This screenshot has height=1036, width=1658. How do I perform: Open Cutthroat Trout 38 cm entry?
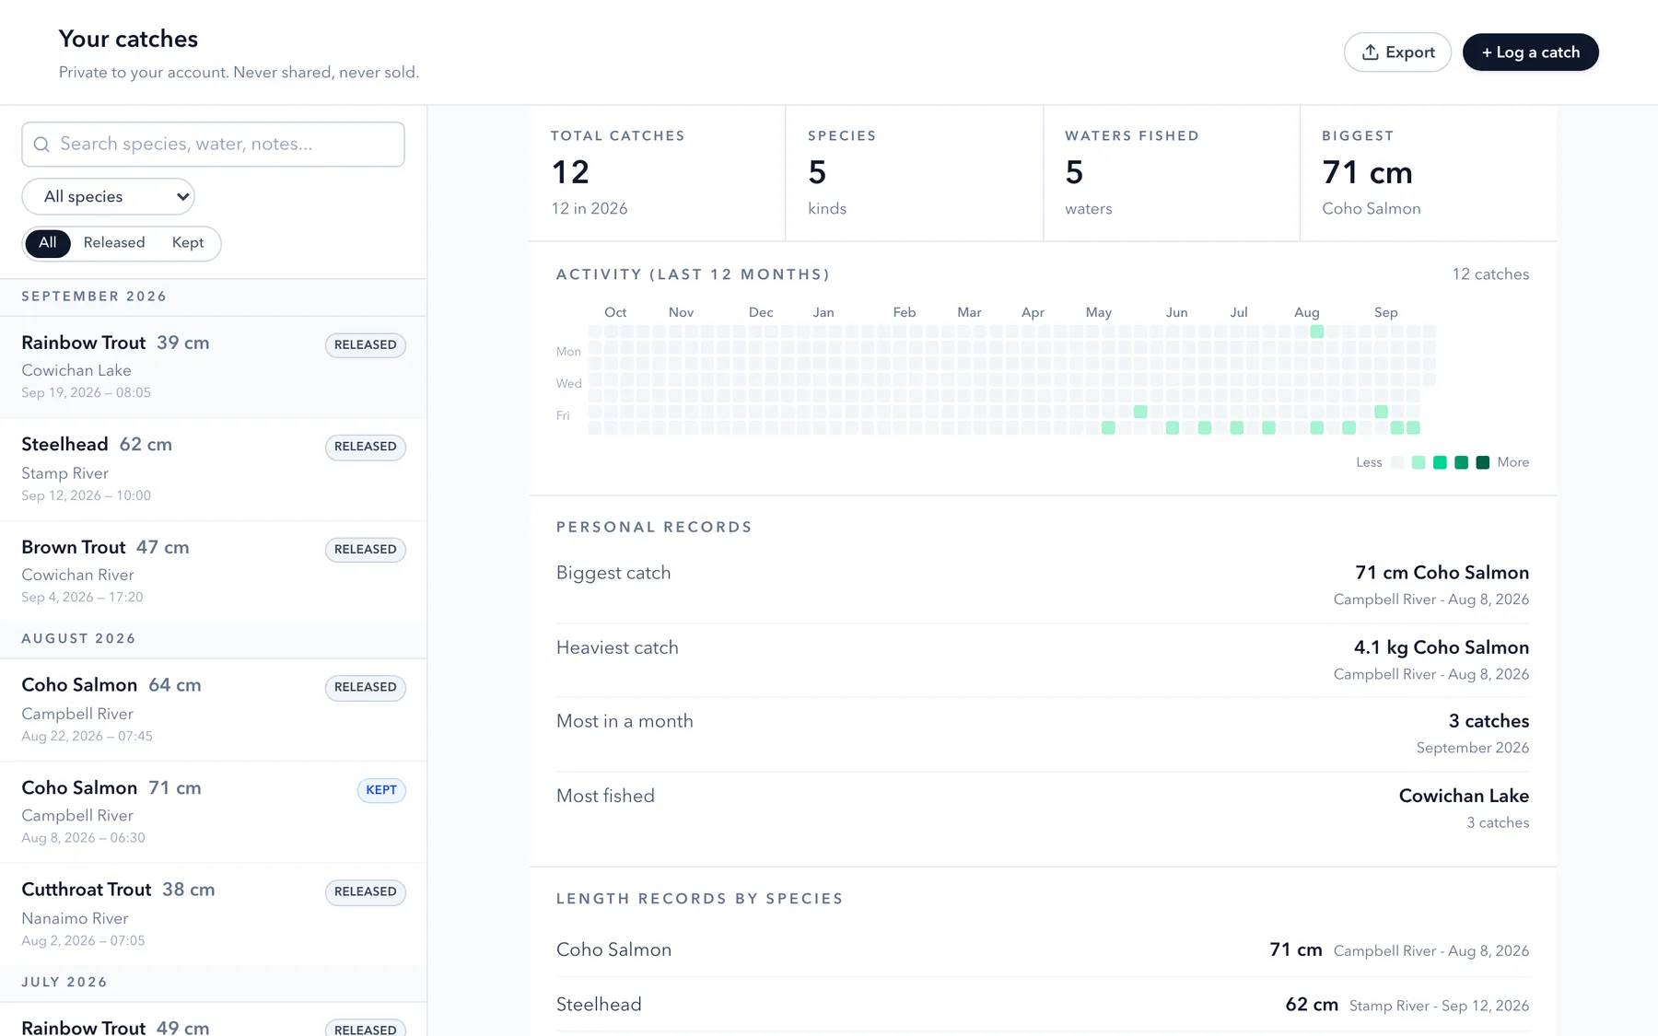(x=213, y=914)
